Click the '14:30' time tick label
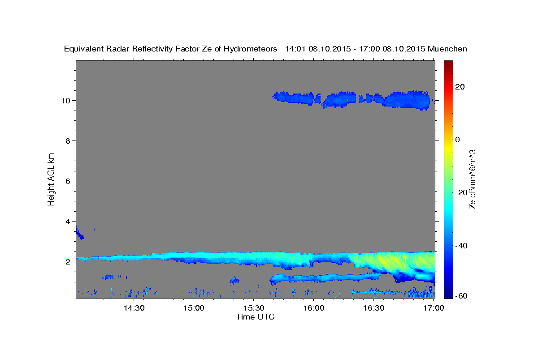This screenshot has width=538, height=358. pos(134,308)
